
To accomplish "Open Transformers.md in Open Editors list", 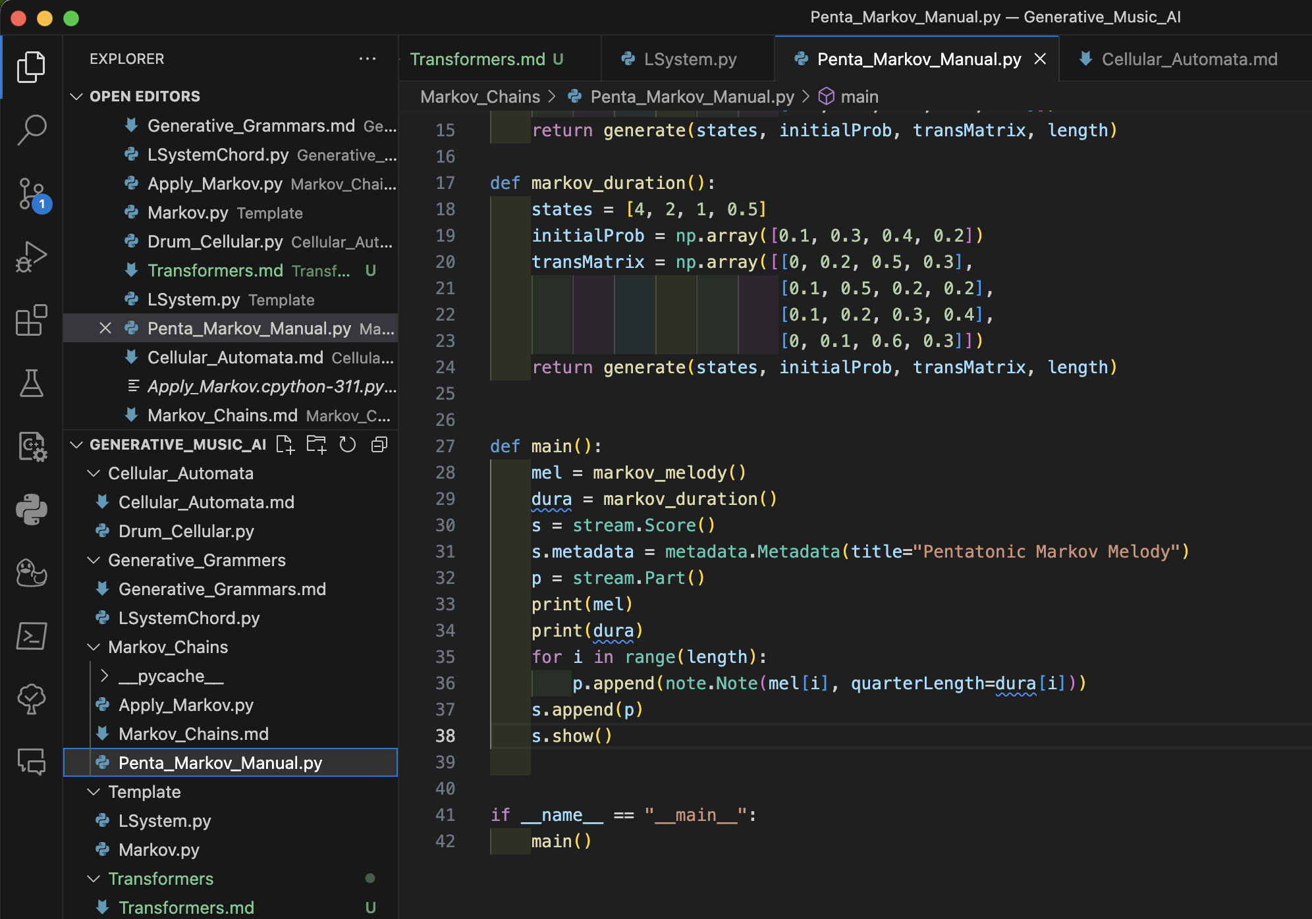I will pyautogui.click(x=231, y=270).
